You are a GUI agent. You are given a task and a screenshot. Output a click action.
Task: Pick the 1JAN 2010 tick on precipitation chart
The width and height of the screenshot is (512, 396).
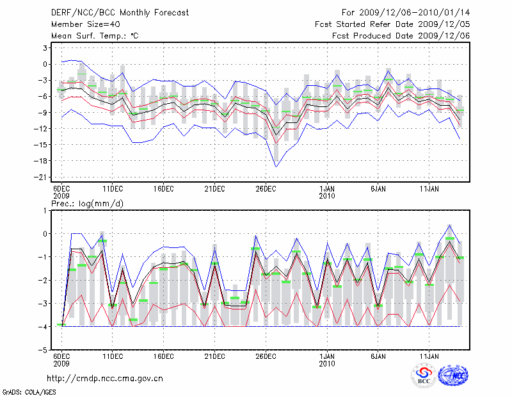click(x=326, y=359)
